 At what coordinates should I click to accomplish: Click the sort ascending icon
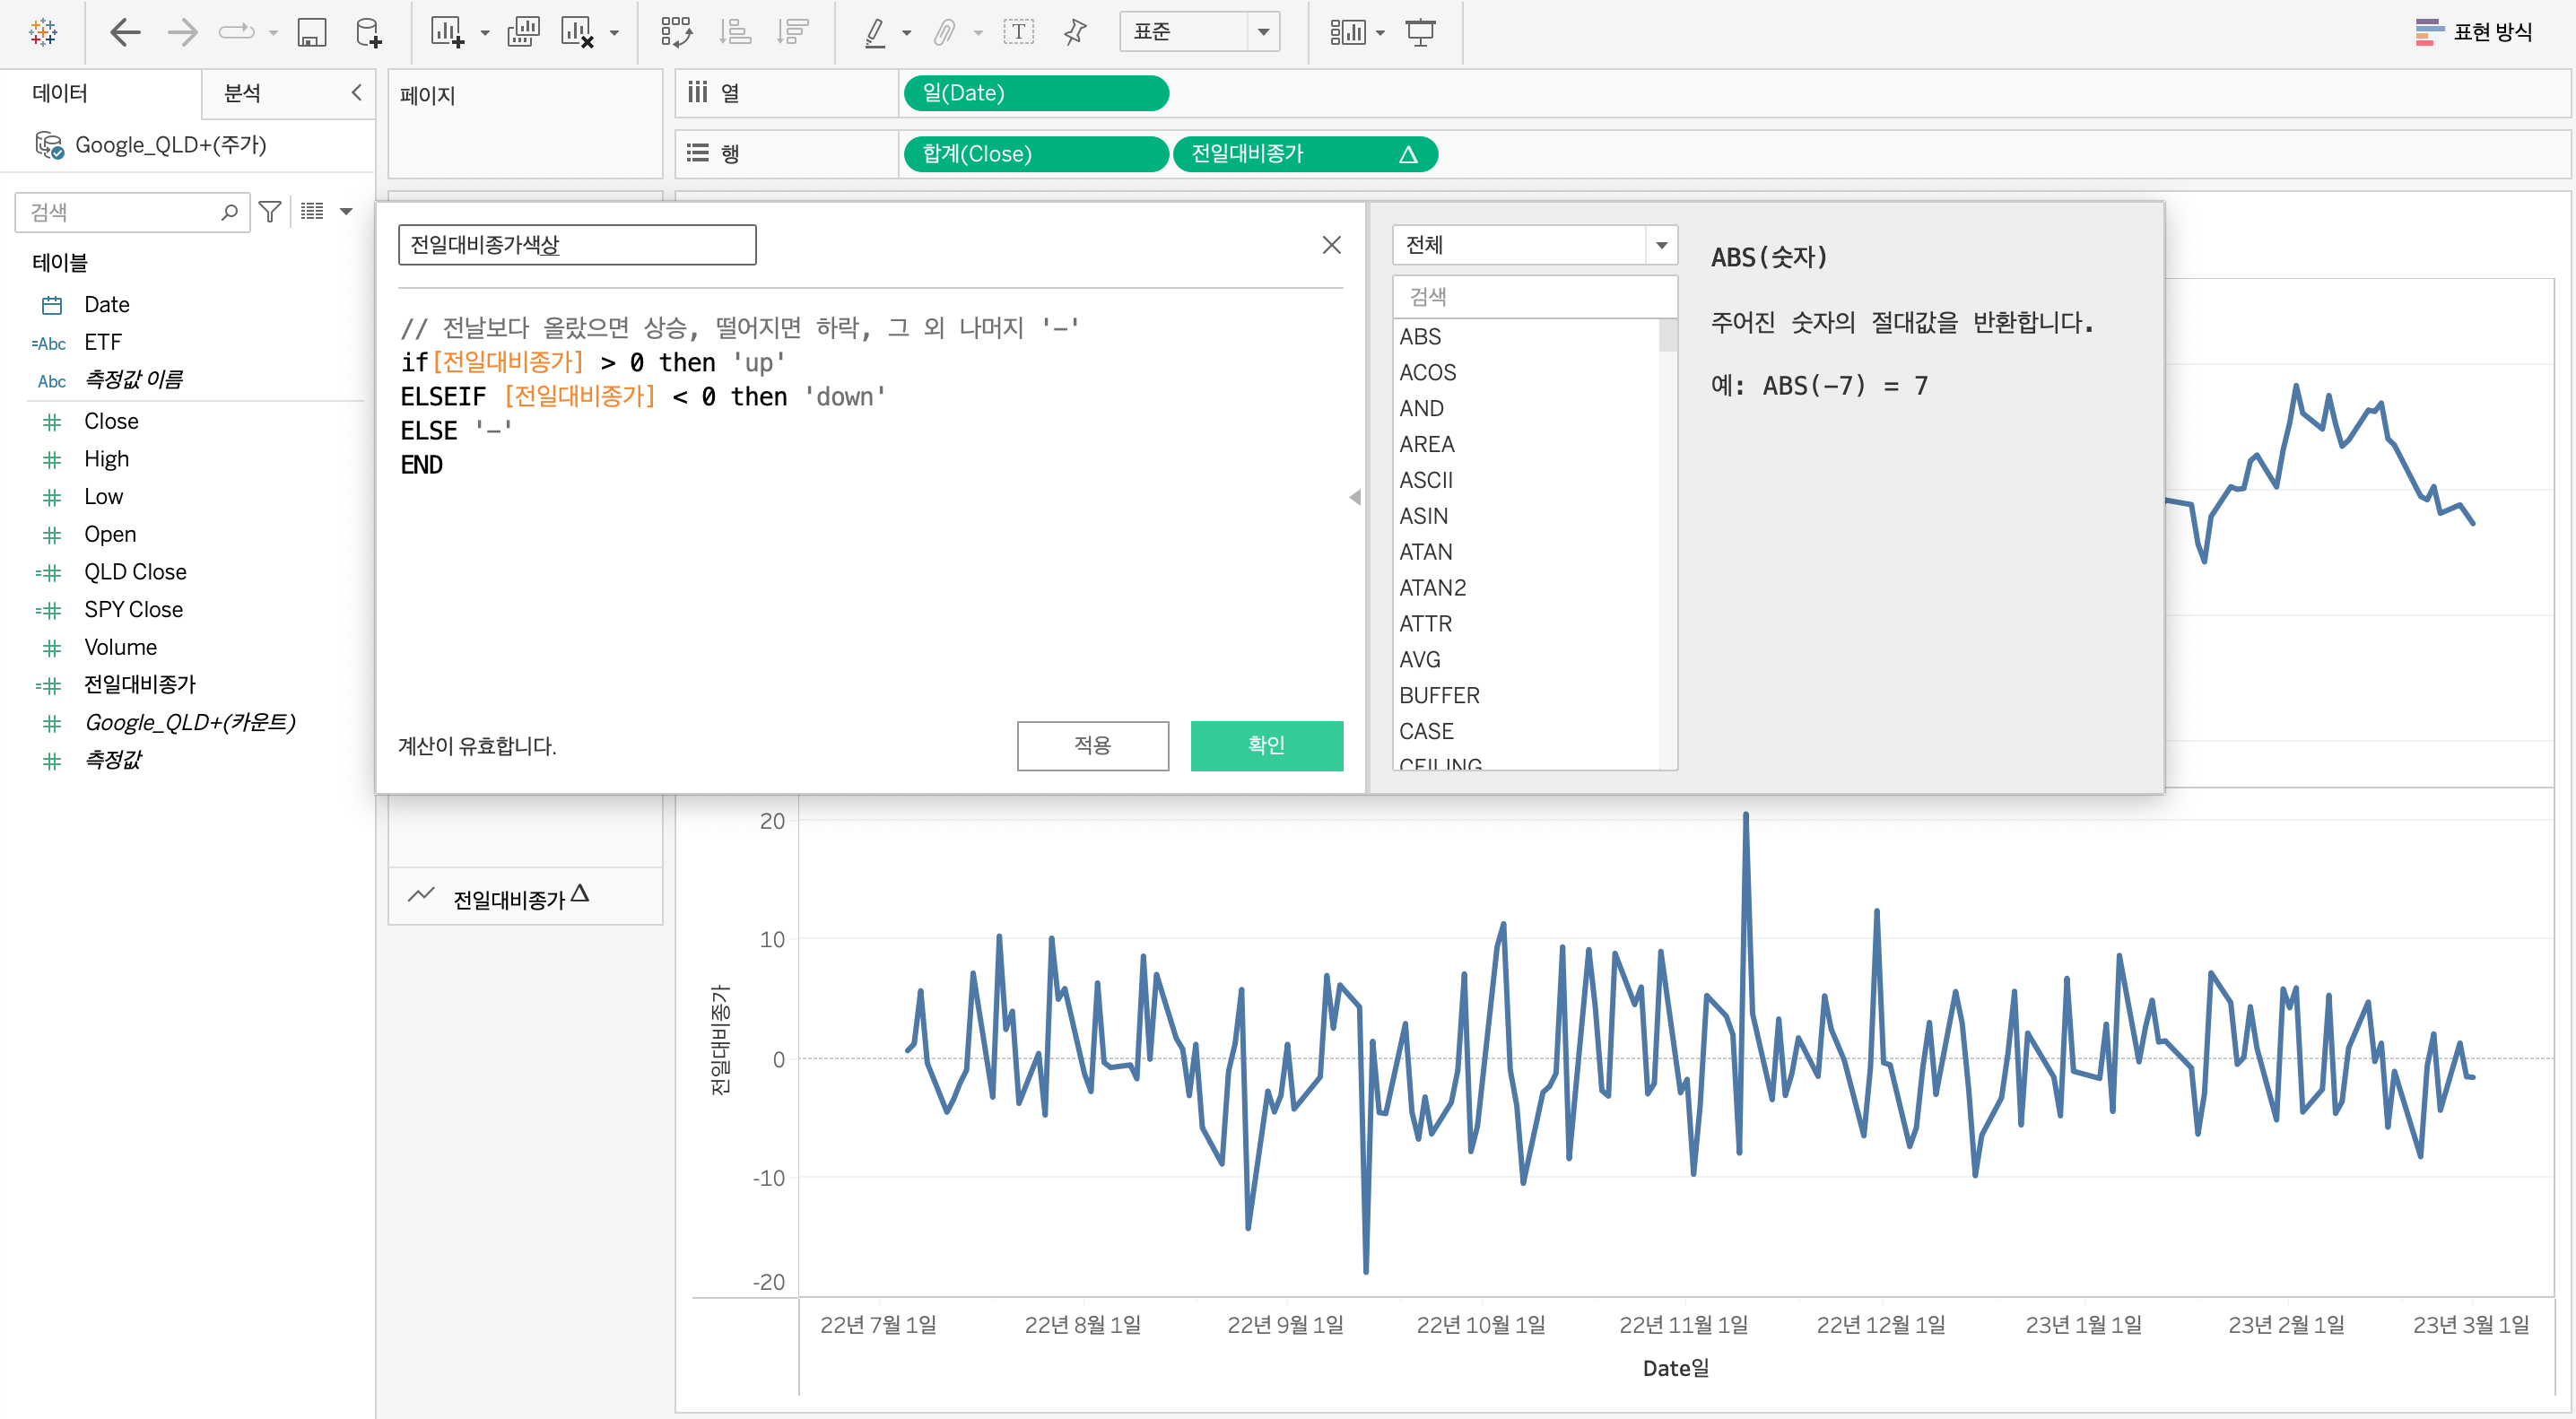735,32
